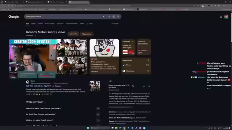The image size is (232, 130).
Task: Click the magnifier search icon
Action: (118, 17)
